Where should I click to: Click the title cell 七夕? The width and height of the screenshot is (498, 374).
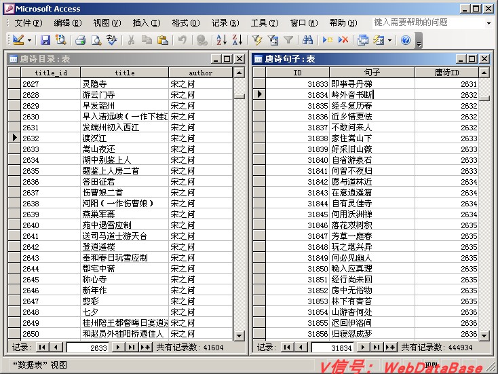125,312
